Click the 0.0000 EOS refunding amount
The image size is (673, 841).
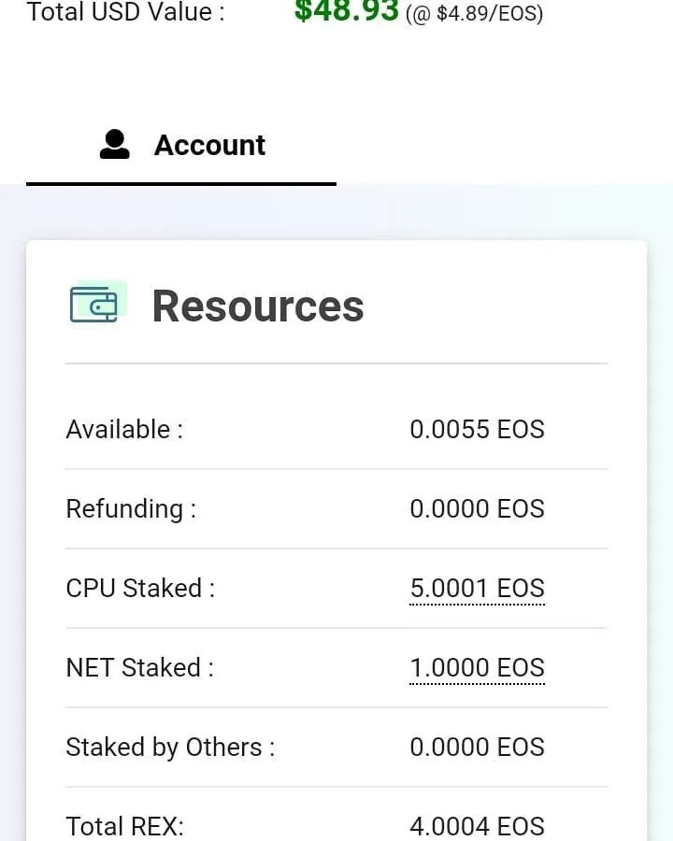point(477,509)
